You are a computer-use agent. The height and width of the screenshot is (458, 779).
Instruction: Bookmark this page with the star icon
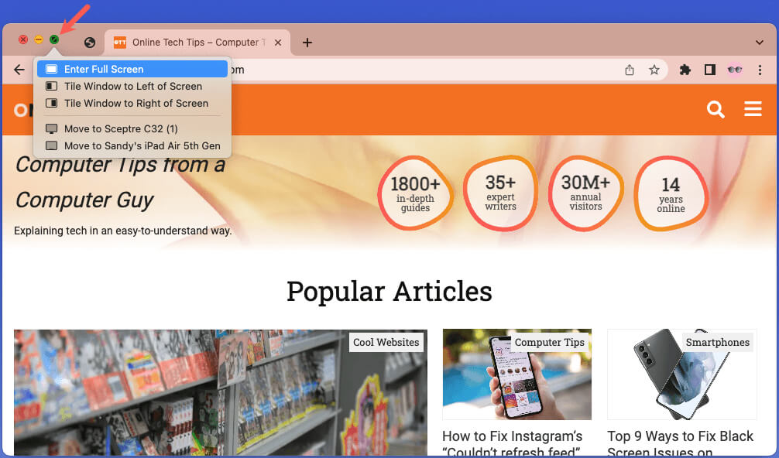click(654, 70)
